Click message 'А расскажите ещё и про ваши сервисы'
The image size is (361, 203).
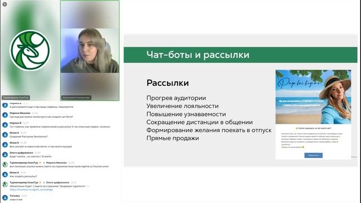click(x=41, y=107)
